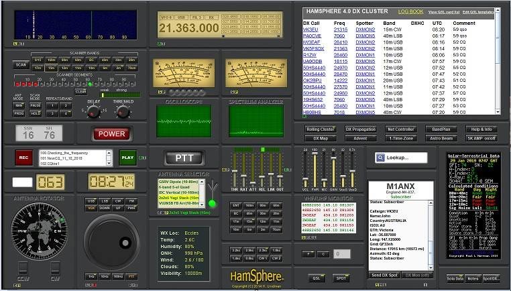Open the LOG BOOK link

tap(410, 11)
